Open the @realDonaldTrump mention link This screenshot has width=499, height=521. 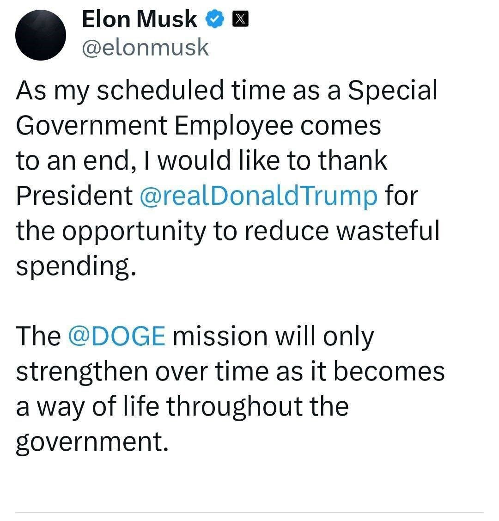tap(258, 196)
